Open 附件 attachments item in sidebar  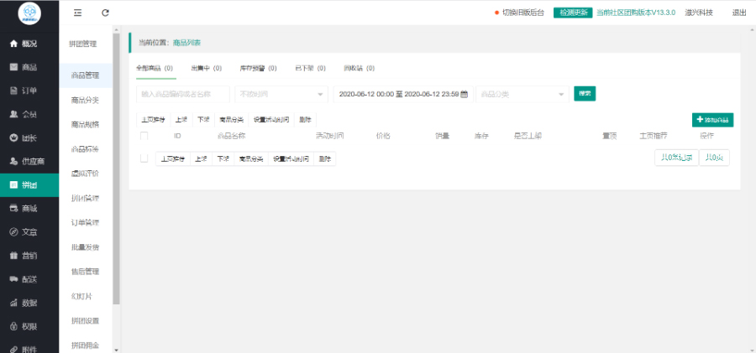(29, 348)
